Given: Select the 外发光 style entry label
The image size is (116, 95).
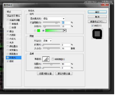Looking at the screenshot, I should point(12,58).
